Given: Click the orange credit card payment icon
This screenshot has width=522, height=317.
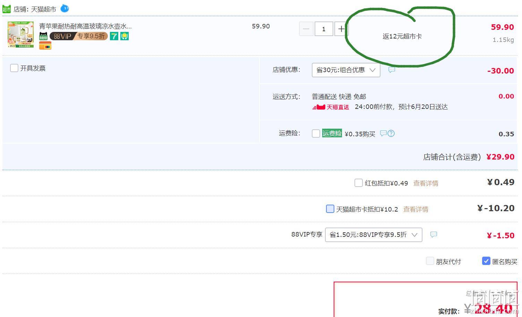Looking at the screenshot, I should 45,45.
